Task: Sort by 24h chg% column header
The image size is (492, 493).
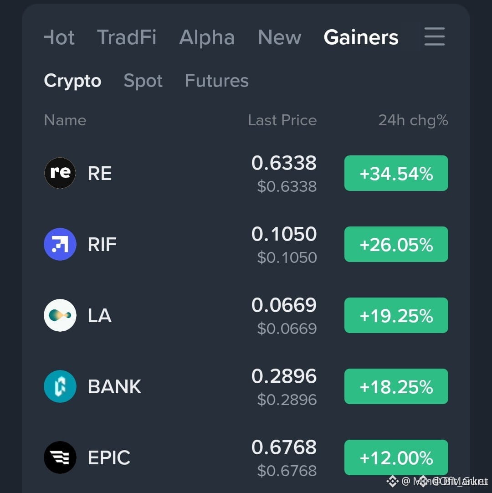Action: (413, 120)
